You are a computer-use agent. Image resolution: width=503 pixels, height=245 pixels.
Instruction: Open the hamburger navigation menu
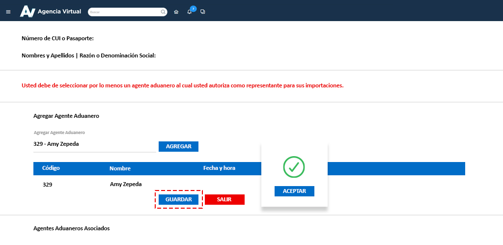tap(8, 11)
